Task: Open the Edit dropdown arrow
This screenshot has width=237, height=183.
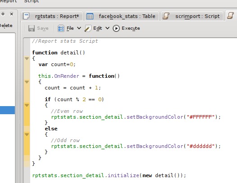Action: 107,28
